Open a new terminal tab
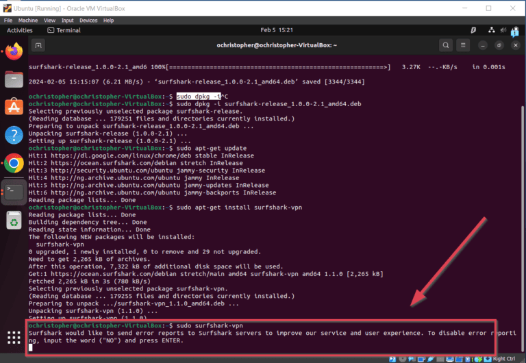Screen dimensions: 526x363 [x=39, y=45]
